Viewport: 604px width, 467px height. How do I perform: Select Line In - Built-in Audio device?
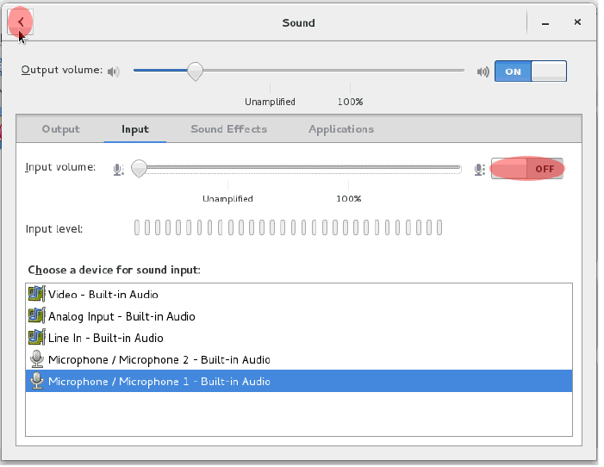coord(299,338)
